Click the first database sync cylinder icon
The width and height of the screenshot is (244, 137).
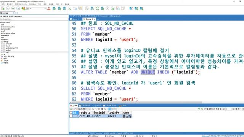point(54,8)
